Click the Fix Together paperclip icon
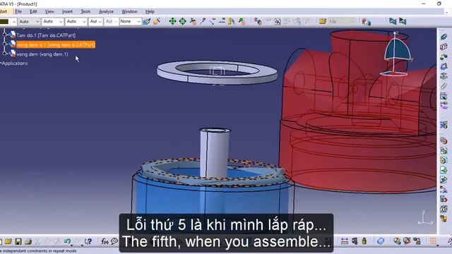This screenshot has height=254, width=452. point(444,86)
